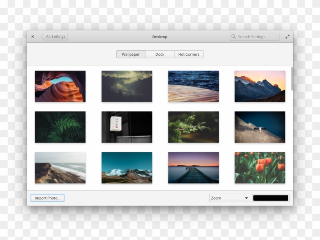Select the hanging Japanese lantern wallpaper
Image resolution: width=320 pixels, height=240 pixels.
click(x=126, y=127)
